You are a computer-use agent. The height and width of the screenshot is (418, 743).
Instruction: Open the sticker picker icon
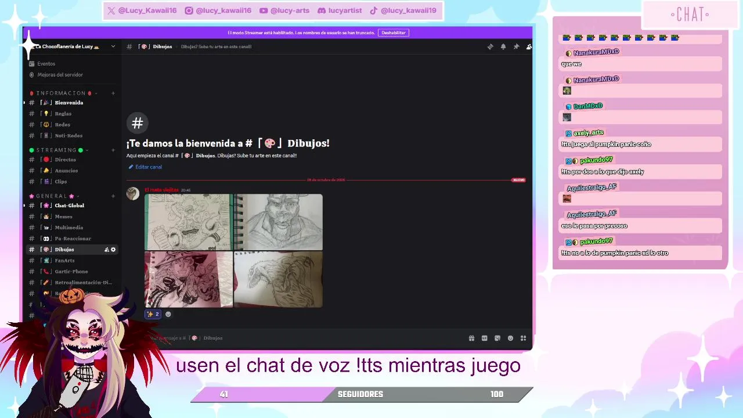click(x=497, y=338)
